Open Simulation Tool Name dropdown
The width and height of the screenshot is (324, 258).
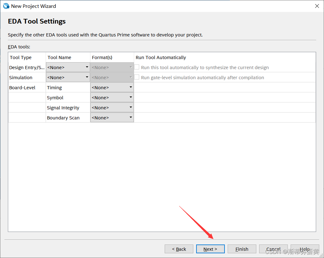pyautogui.click(x=68, y=77)
